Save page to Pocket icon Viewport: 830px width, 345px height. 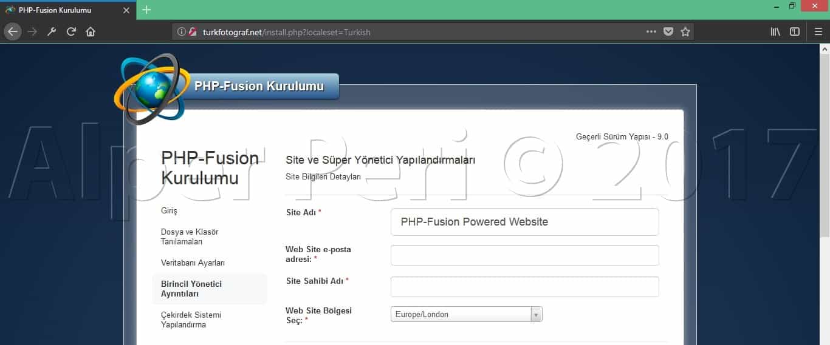coord(668,32)
